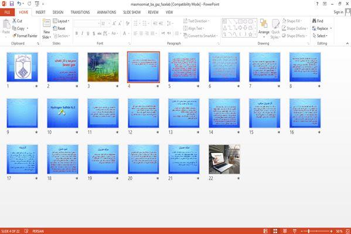Undo the last action
Viewport: 351px width, 234px height.
pos(19,4)
